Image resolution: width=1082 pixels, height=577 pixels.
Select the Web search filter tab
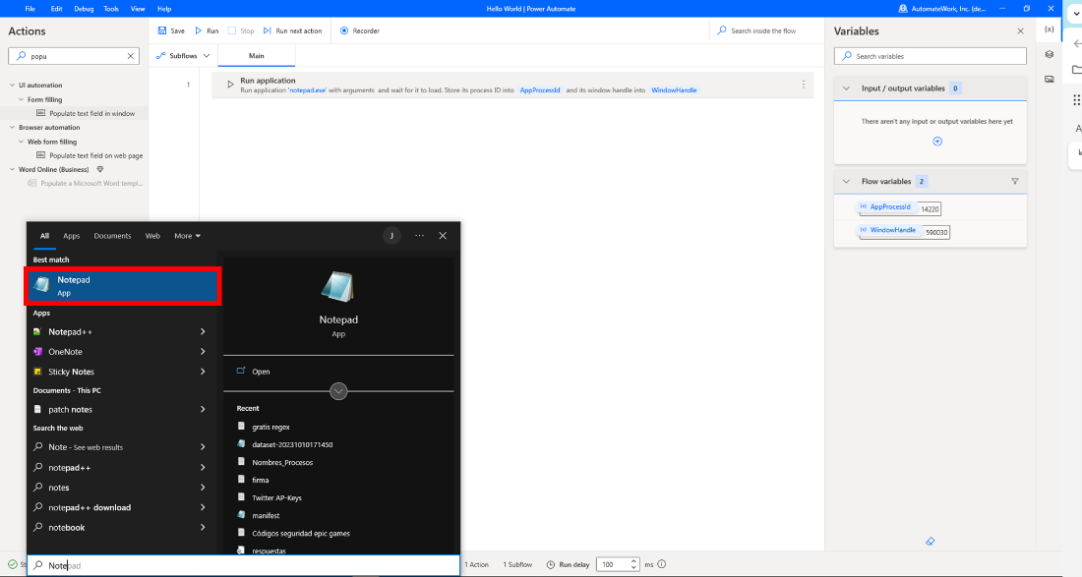[x=152, y=236]
